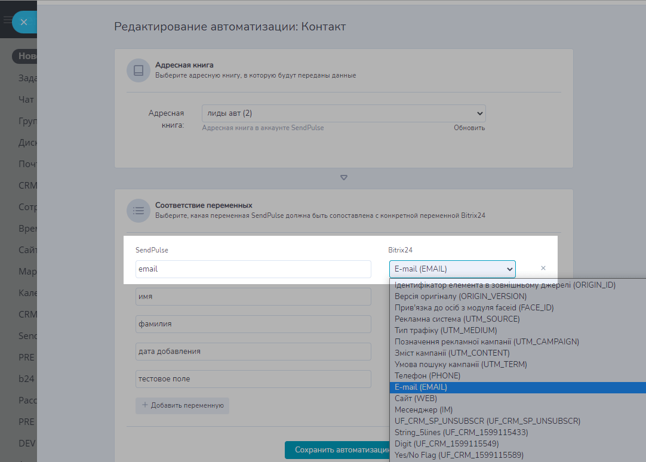
Task: Click the фамилия variable input field
Action: point(253,324)
